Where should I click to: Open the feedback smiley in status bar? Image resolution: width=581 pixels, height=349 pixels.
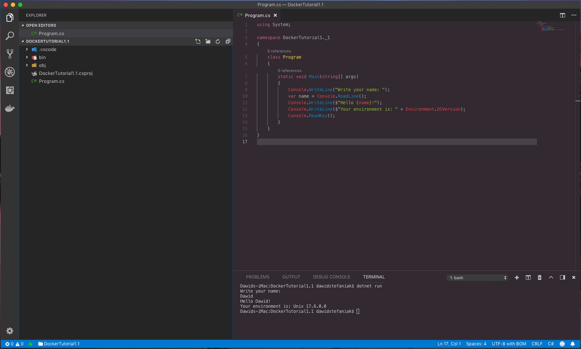562,344
